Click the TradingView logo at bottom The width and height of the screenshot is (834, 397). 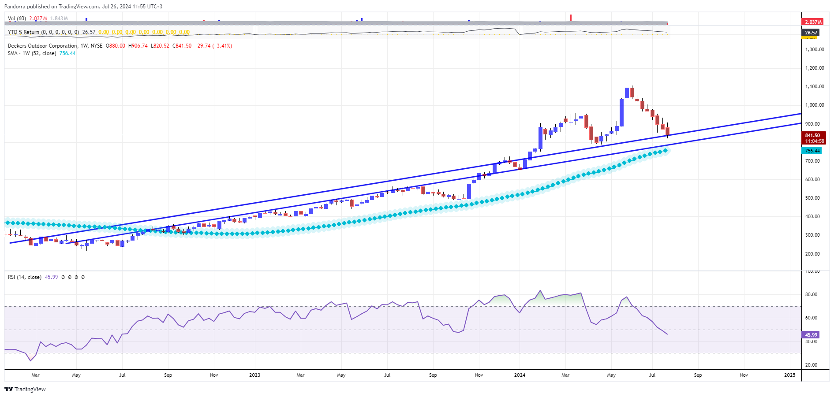point(25,389)
